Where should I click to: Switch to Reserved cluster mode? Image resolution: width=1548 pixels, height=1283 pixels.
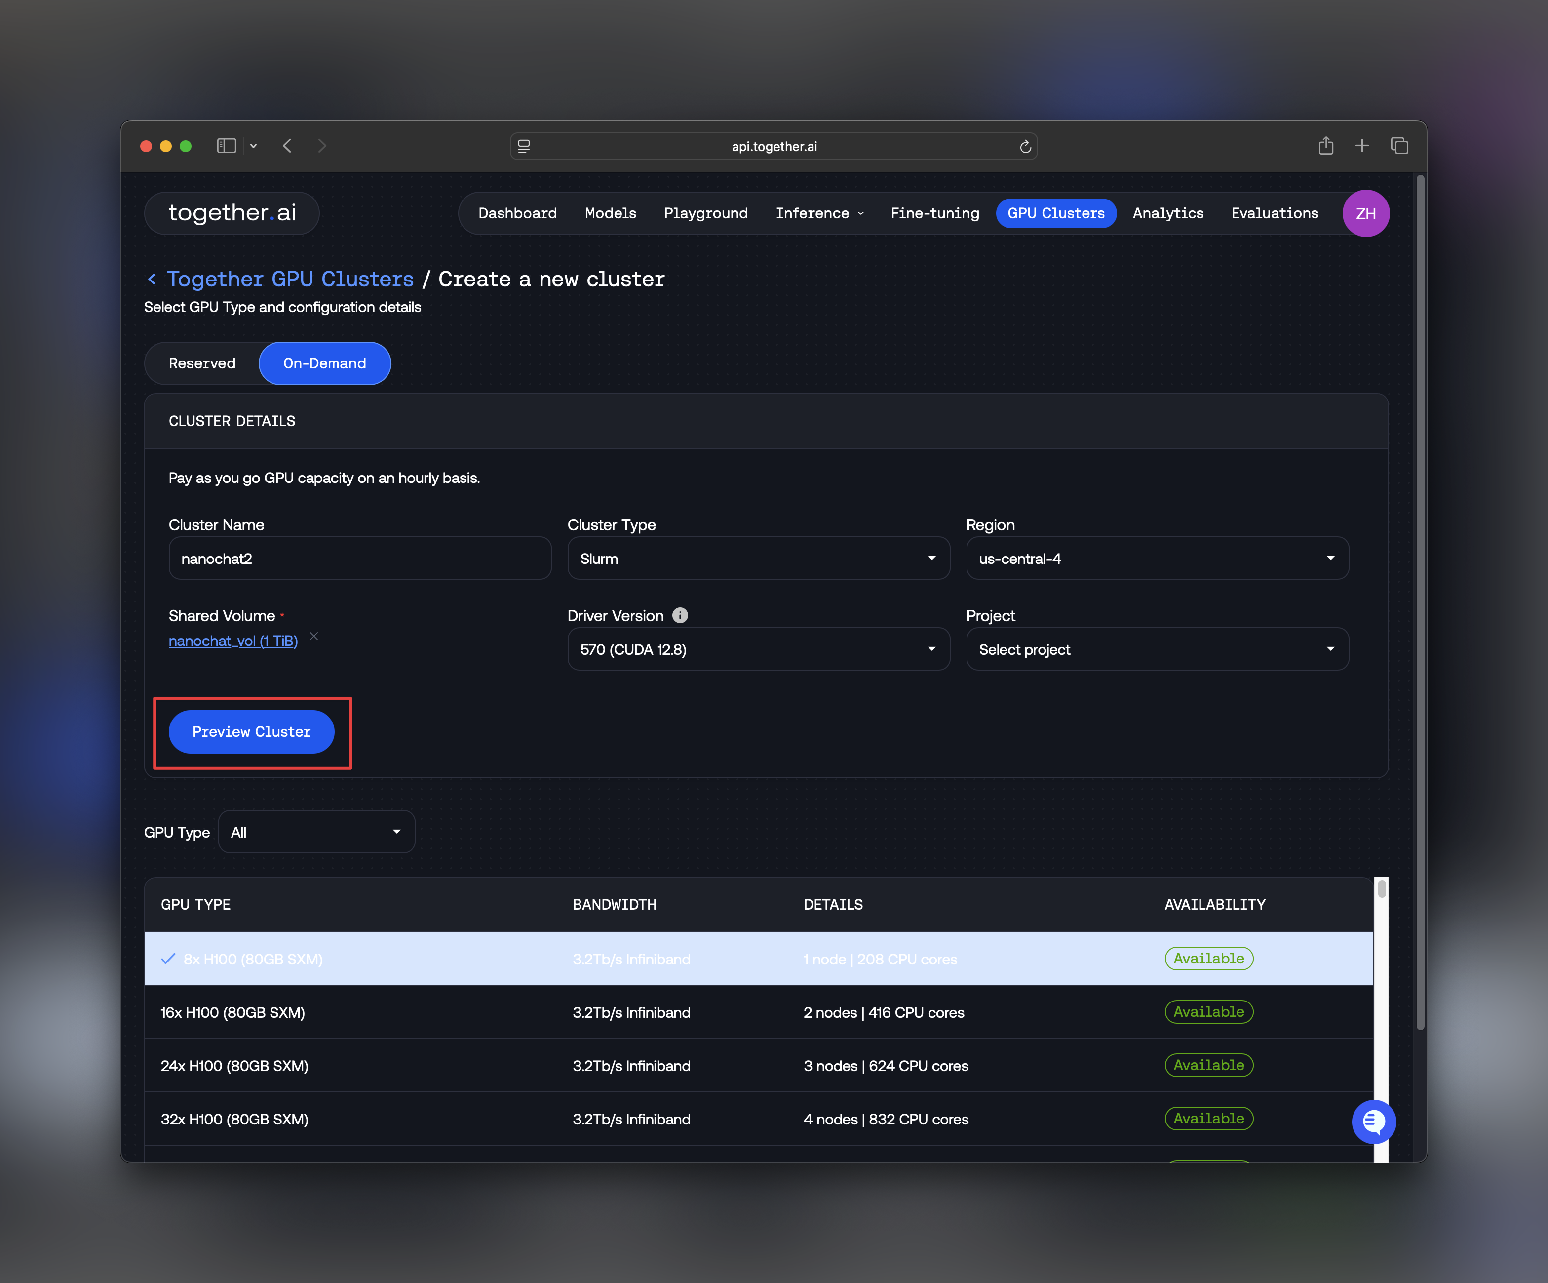tap(202, 363)
